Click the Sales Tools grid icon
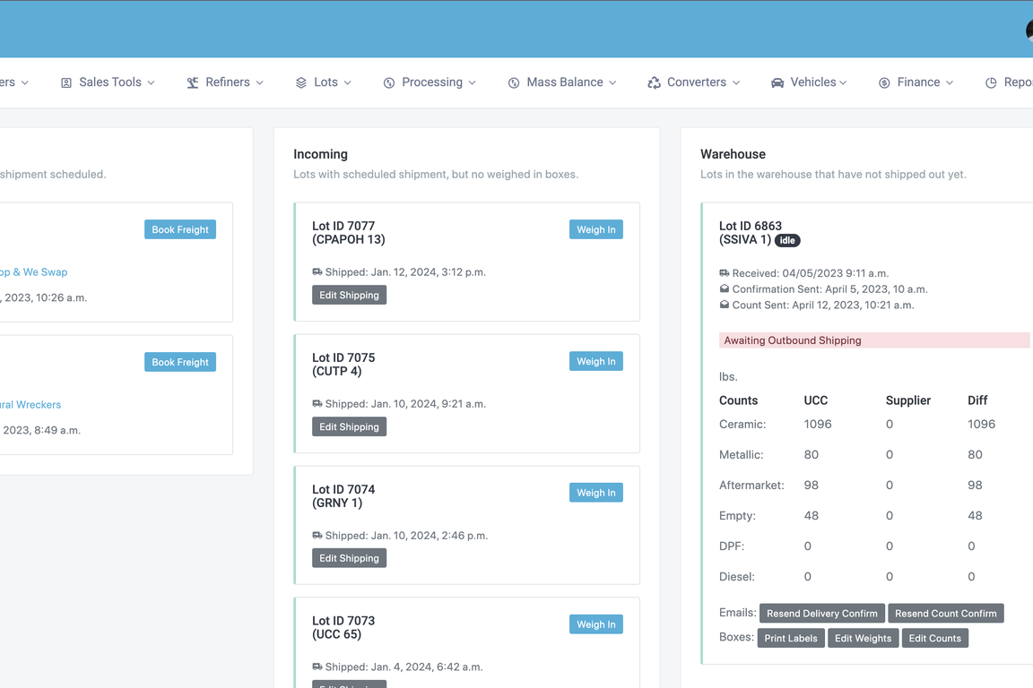 (65, 82)
